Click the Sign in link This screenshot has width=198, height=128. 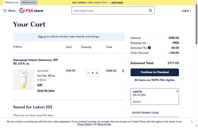[x=42, y=37]
